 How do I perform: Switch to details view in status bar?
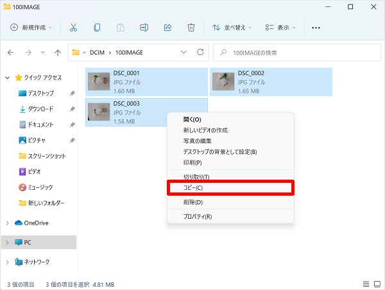(x=366, y=283)
